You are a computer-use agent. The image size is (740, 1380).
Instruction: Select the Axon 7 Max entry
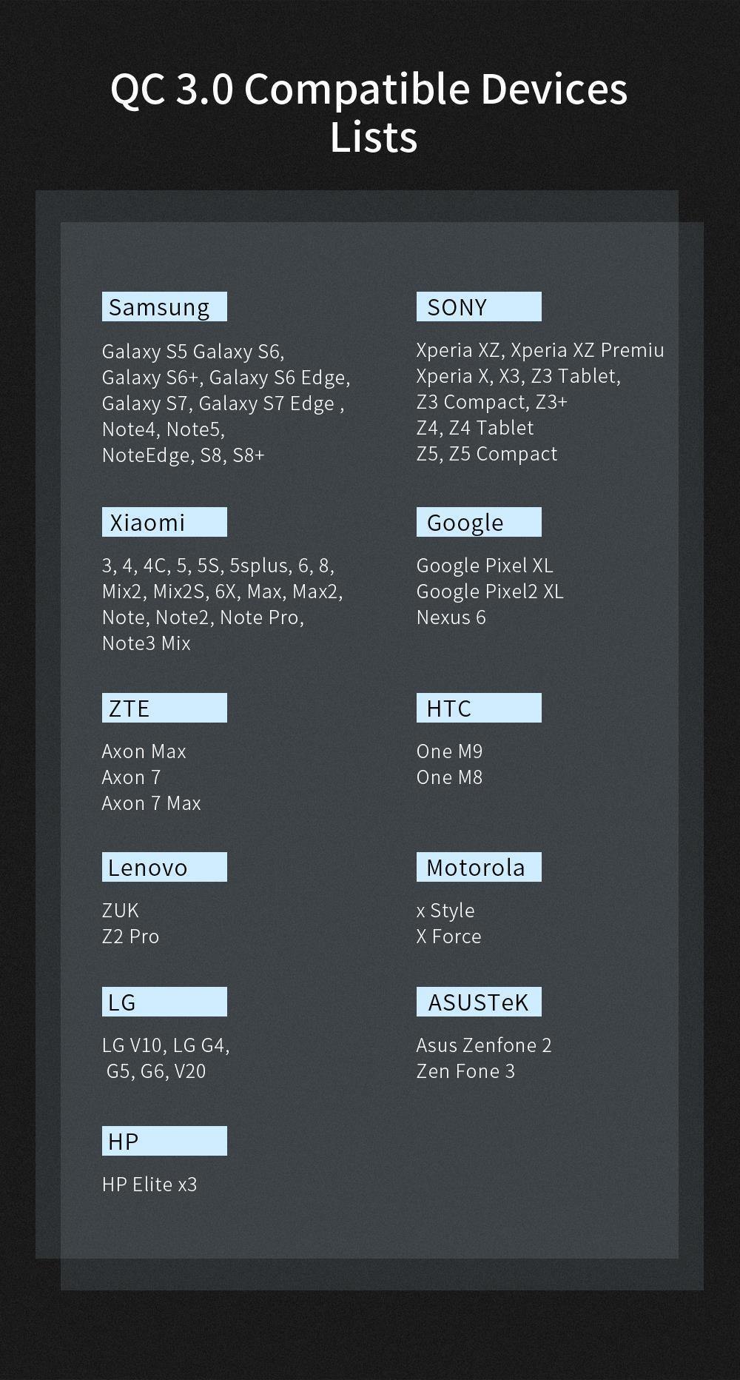(x=151, y=803)
